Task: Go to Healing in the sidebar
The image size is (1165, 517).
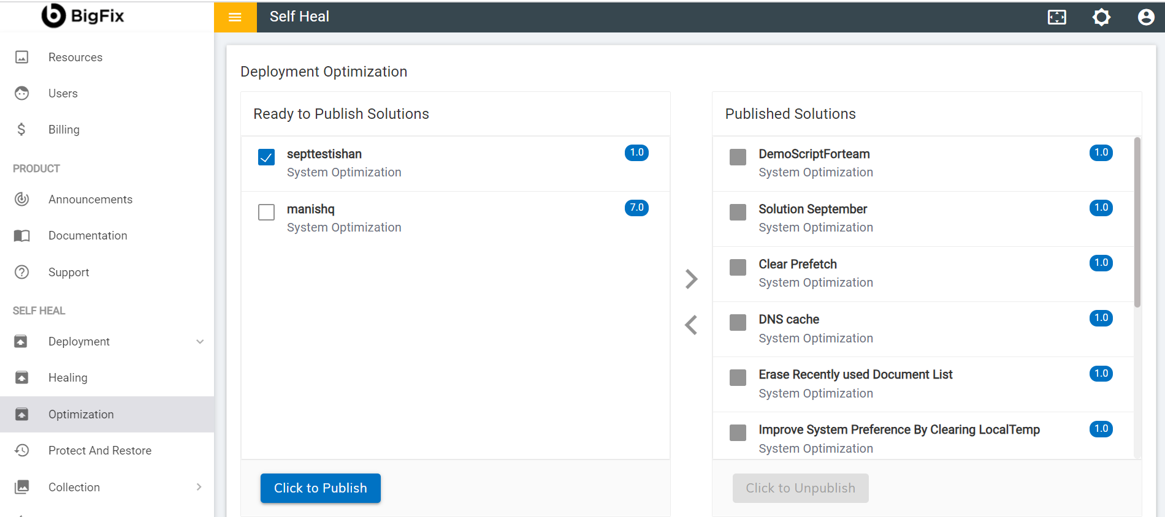Action: (x=68, y=378)
